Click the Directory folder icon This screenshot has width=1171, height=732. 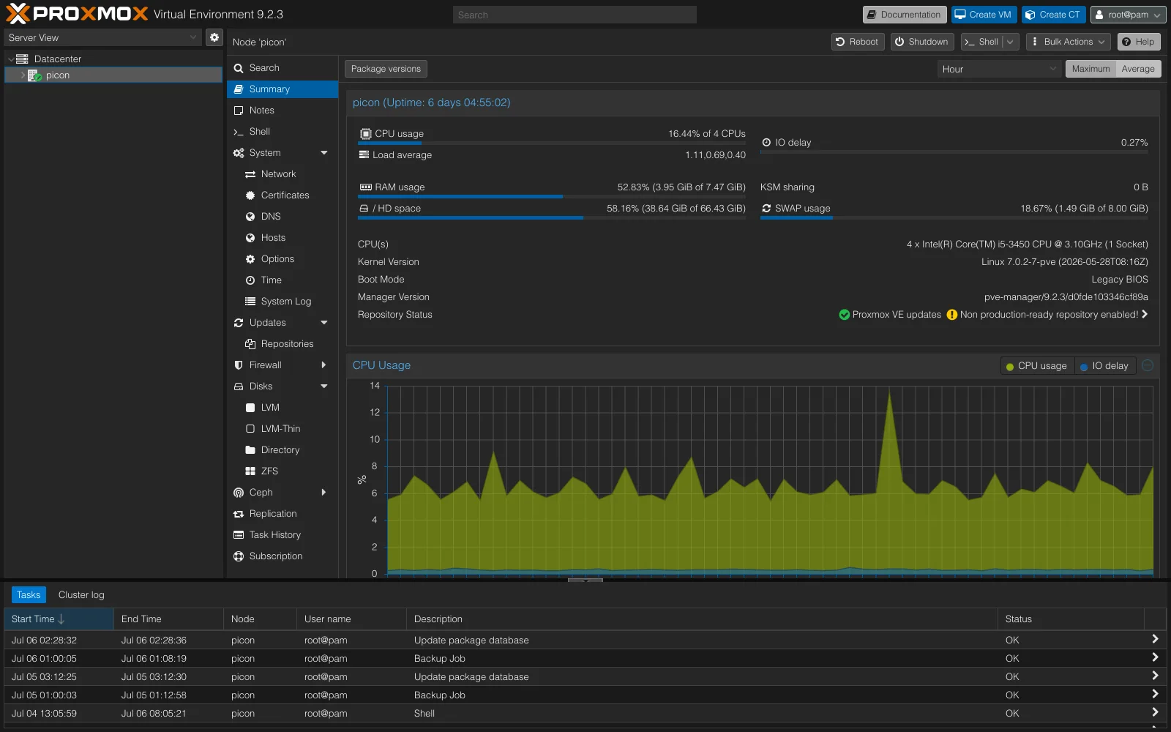(250, 450)
